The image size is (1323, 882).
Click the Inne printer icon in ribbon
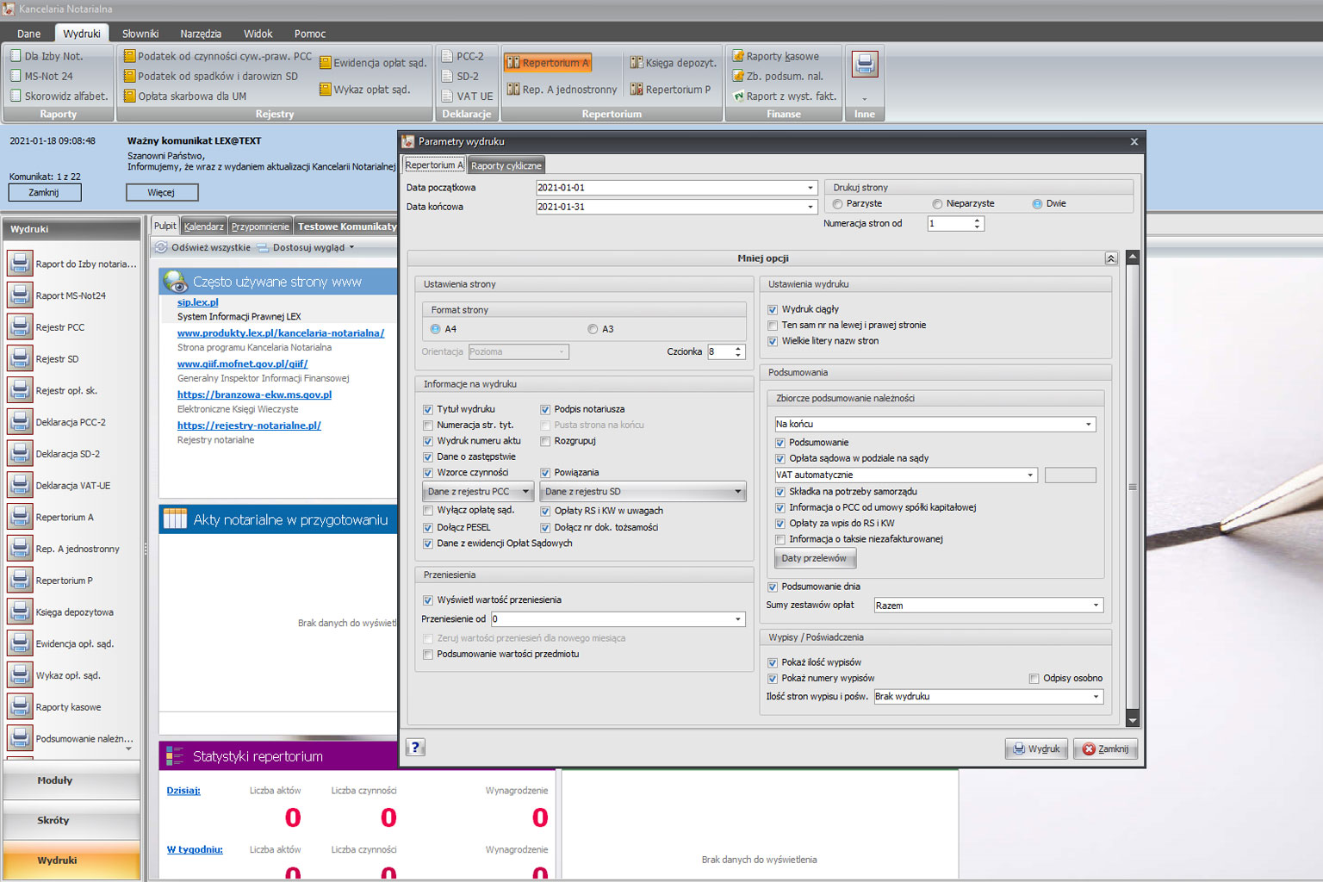pos(864,65)
